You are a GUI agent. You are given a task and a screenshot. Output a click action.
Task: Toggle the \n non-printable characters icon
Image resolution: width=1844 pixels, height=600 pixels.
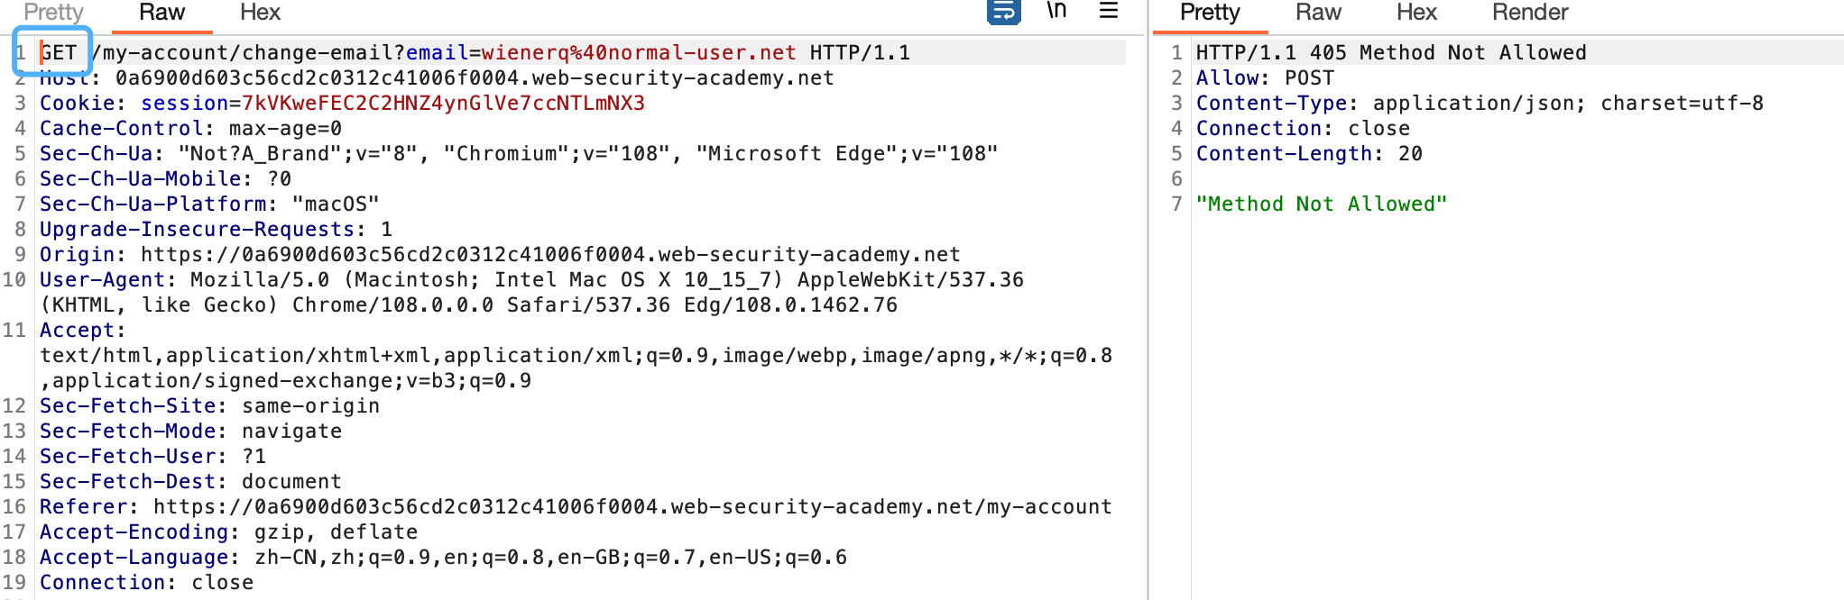click(1056, 11)
